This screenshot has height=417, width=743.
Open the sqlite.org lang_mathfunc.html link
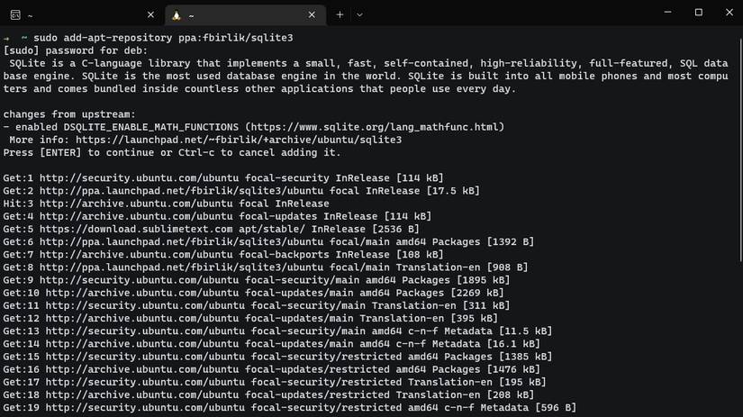pos(376,127)
